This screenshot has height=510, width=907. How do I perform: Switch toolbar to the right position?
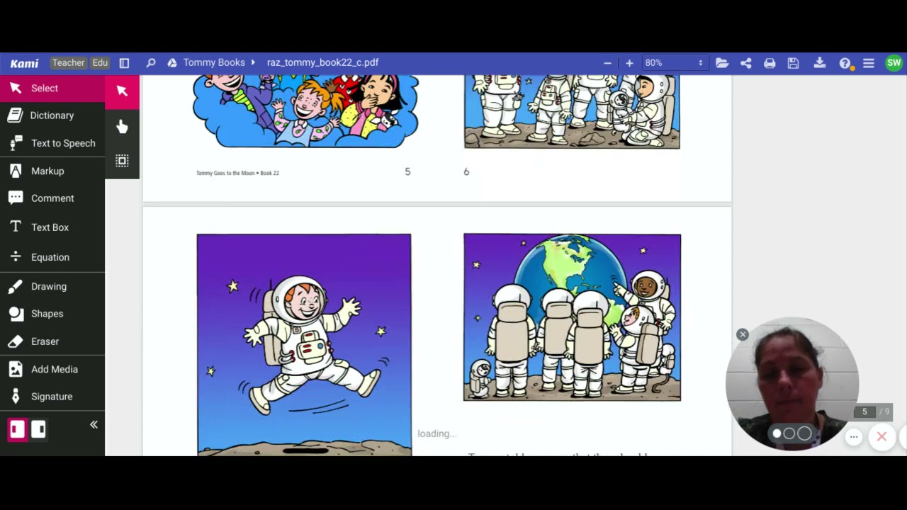click(39, 429)
